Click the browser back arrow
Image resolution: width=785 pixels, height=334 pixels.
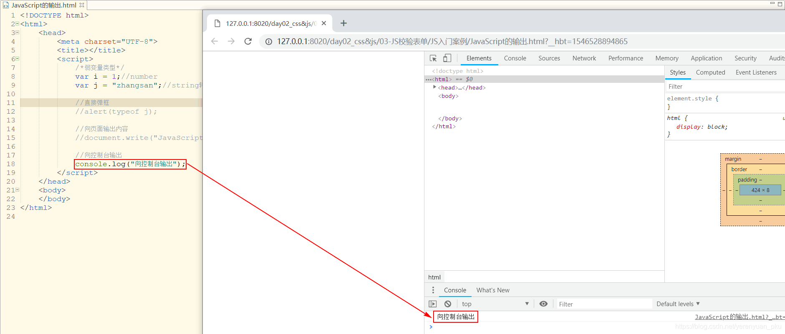(x=215, y=41)
